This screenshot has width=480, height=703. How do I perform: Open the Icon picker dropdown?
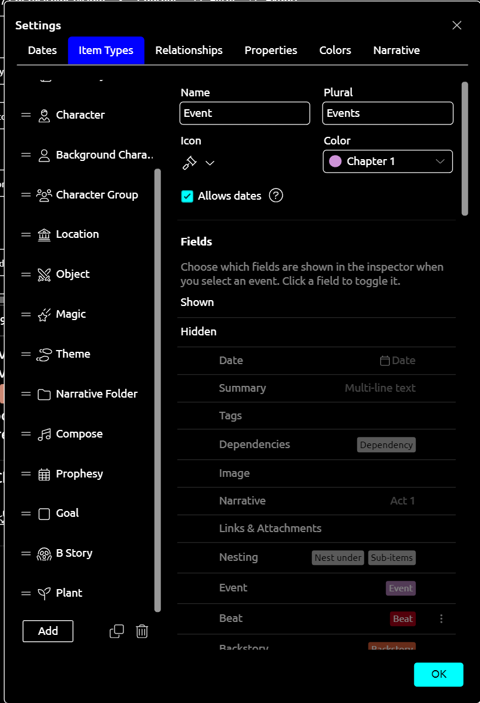198,163
